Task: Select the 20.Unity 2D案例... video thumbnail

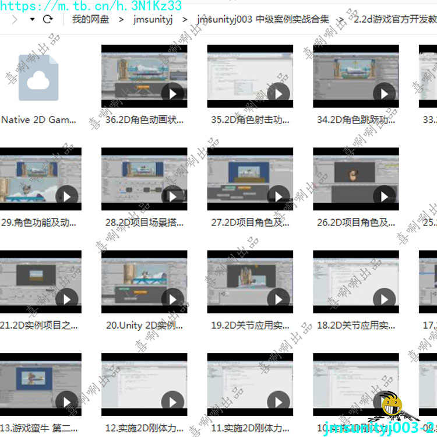Action: [144, 282]
